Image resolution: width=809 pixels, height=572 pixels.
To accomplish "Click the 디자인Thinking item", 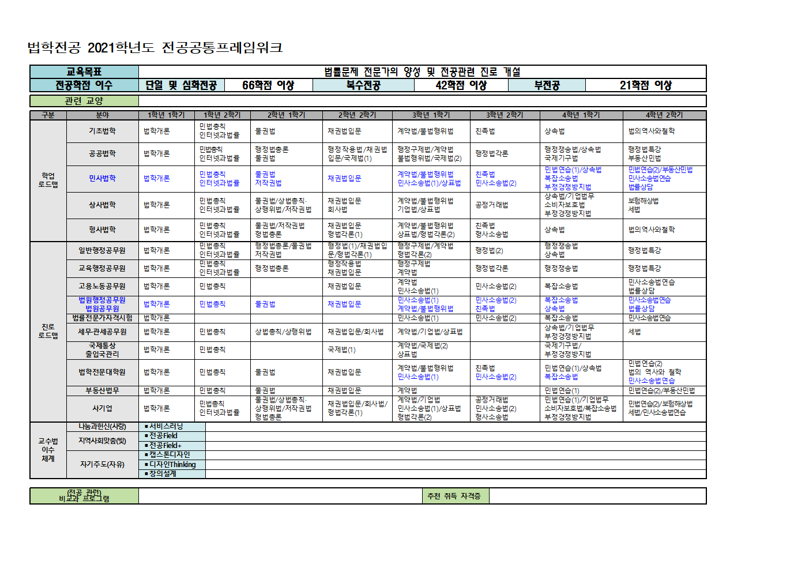I will tap(172, 464).
